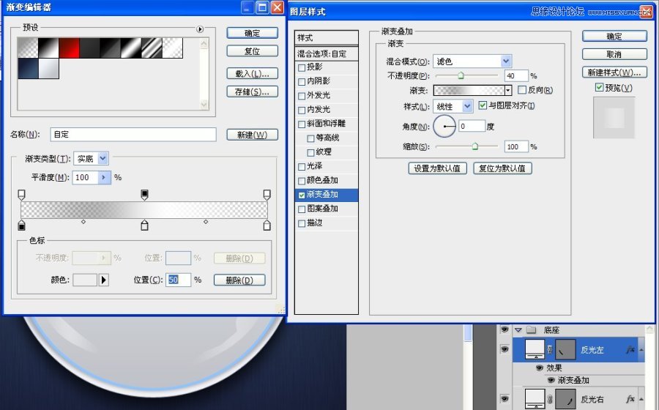Enable the 纹理 checkbox
The width and height of the screenshot is (659, 410).
(x=310, y=152)
